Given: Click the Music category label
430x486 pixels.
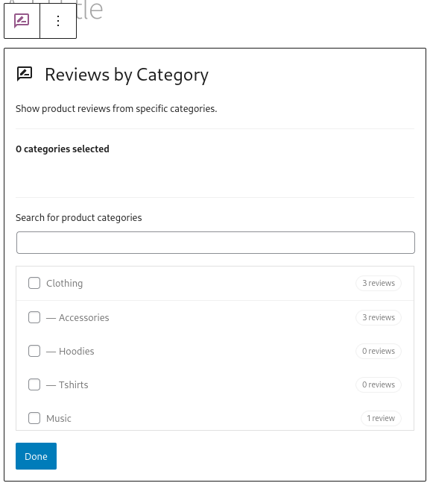Looking at the screenshot, I should point(59,418).
